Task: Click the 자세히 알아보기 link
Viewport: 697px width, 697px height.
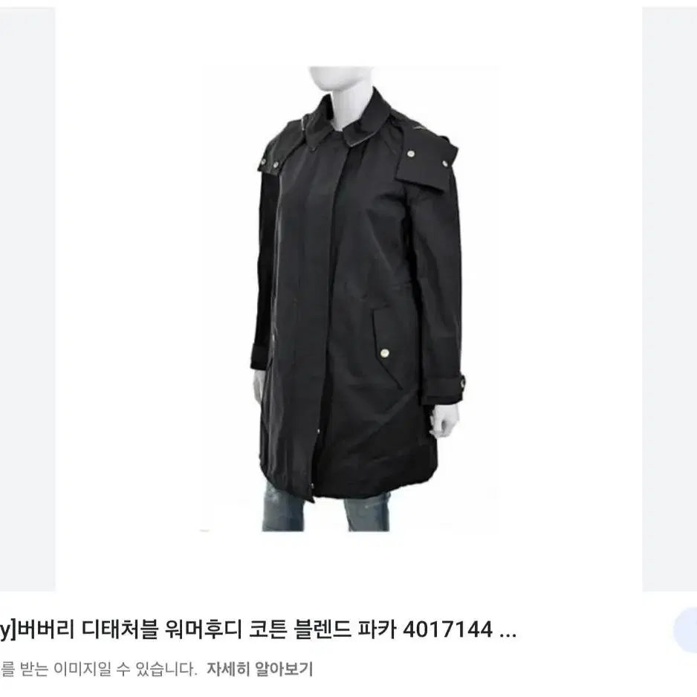Action: pos(259,669)
